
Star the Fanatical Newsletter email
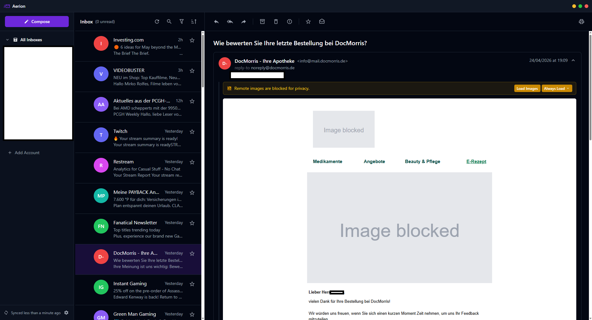(192, 223)
